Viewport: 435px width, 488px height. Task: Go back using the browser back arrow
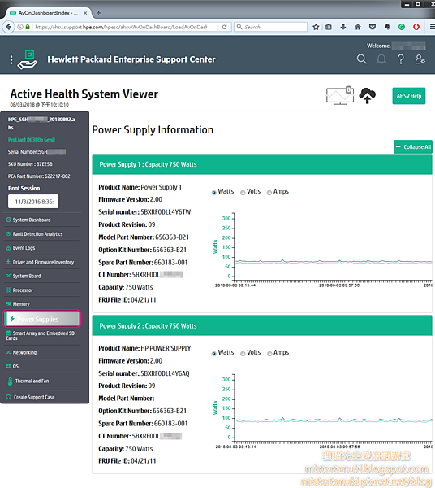pyautogui.click(x=9, y=27)
